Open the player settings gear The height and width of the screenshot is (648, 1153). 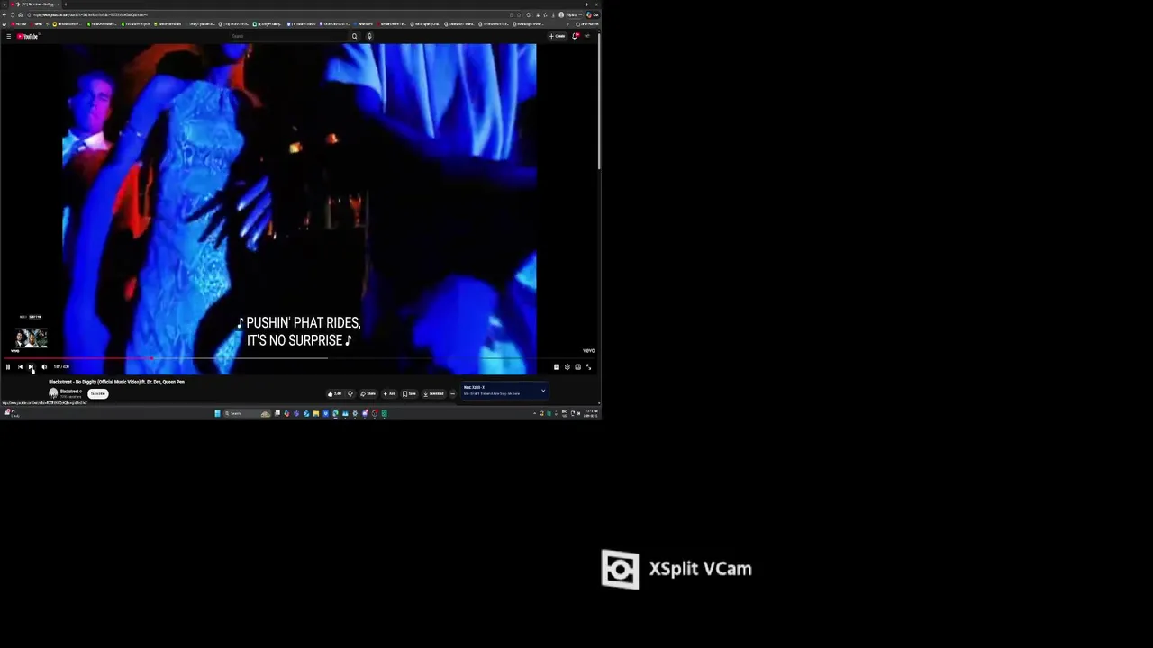567,367
